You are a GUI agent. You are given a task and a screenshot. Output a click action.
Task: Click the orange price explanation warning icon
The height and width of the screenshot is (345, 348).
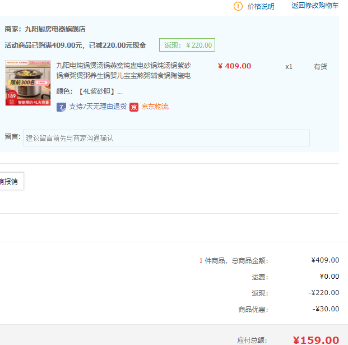tap(238, 6)
